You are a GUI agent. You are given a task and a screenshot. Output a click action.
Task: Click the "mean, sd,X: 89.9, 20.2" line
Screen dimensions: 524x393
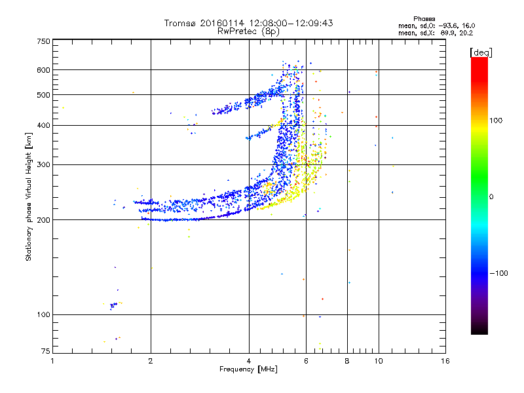[x=436, y=33]
